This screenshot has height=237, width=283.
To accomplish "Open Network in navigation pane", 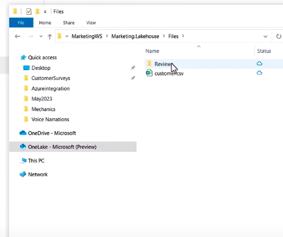I will (x=38, y=174).
